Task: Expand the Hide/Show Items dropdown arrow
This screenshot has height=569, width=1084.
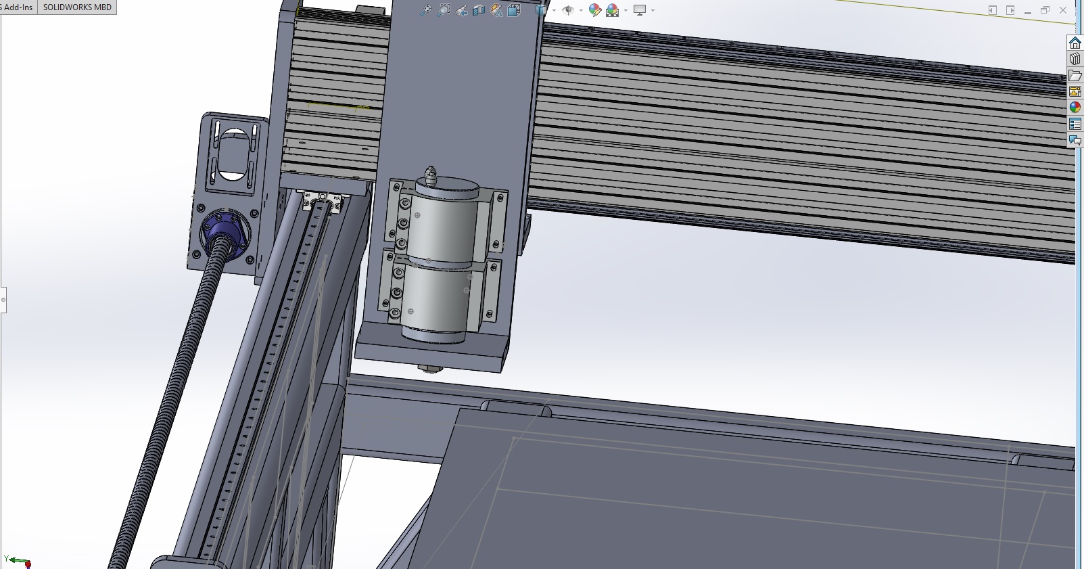Action: coord(580,10)
